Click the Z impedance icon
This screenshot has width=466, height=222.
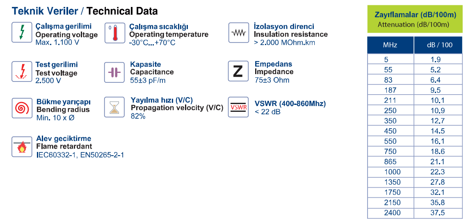(238, 71)
